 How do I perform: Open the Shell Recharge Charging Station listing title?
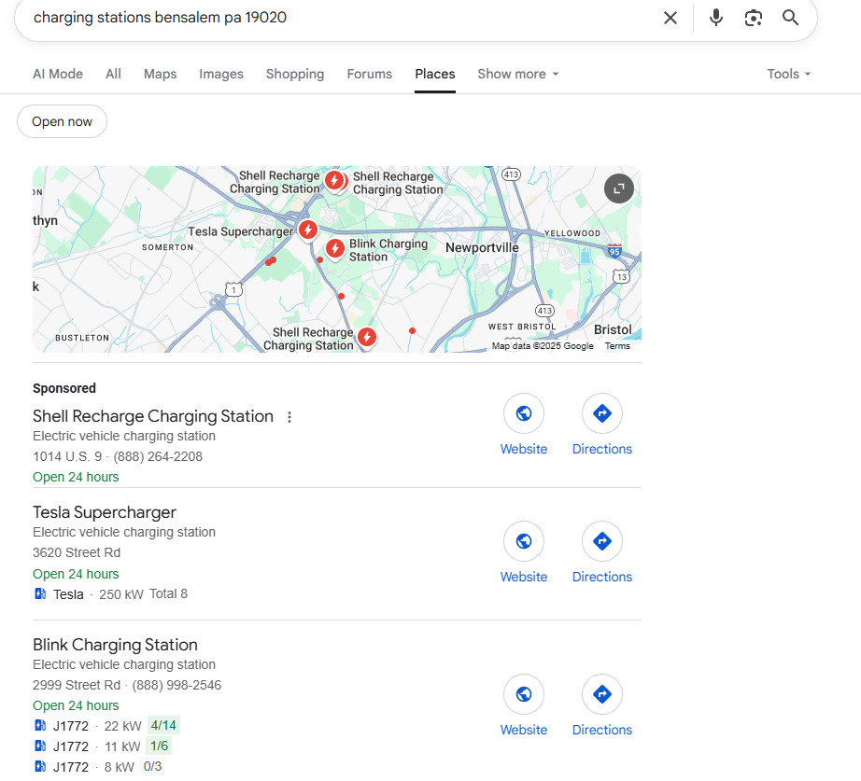[153, 416]
